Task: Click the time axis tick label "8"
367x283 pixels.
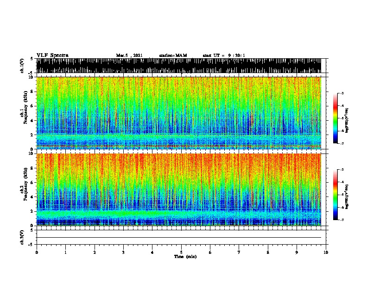Action: (268, 252)
